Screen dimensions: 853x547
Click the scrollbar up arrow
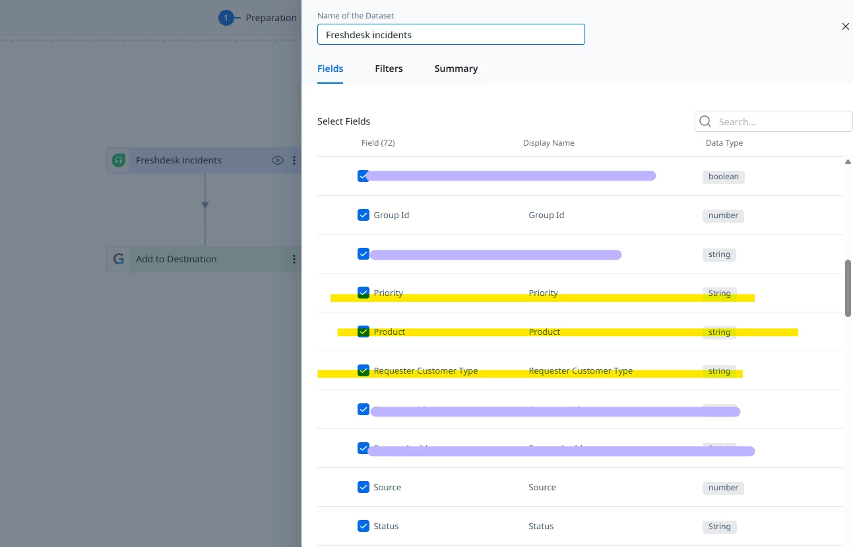point(848,161)
